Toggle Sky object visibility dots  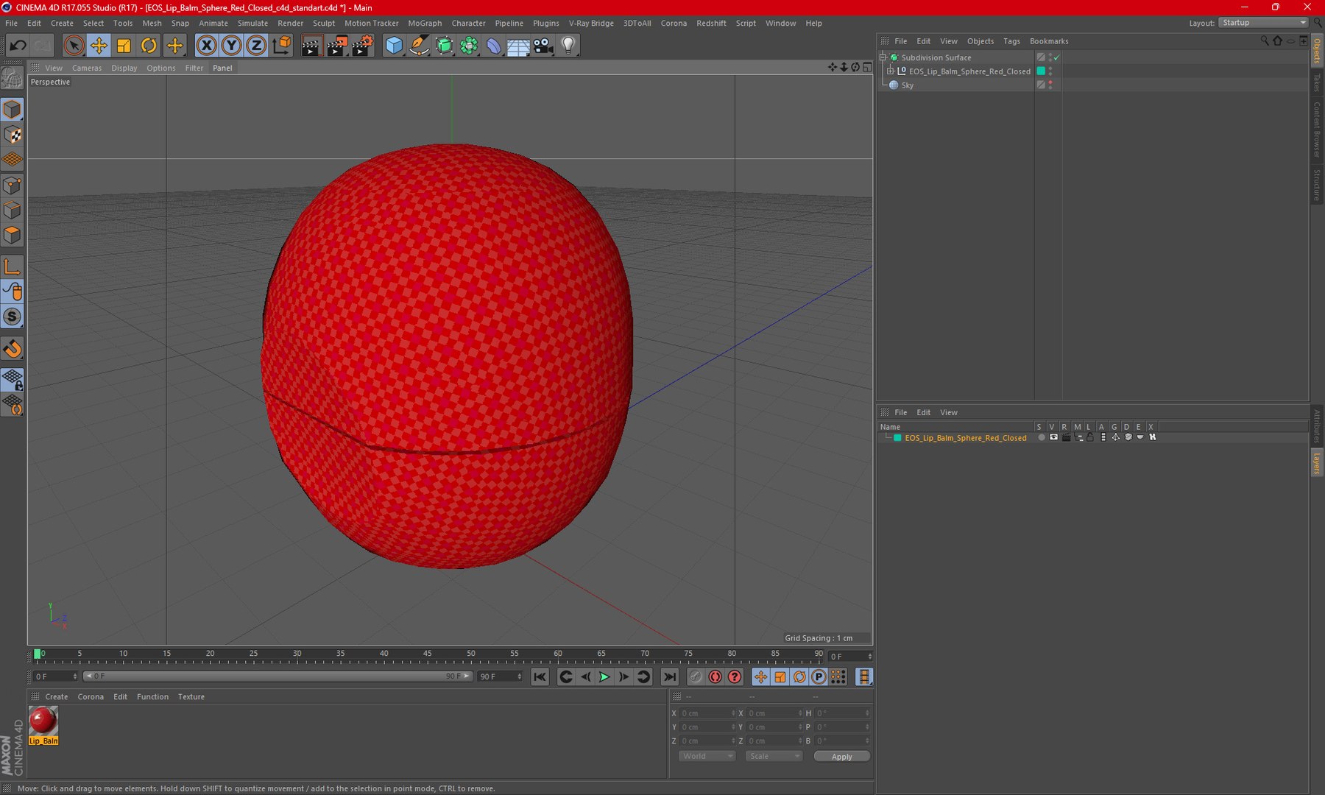(1050, 85)
